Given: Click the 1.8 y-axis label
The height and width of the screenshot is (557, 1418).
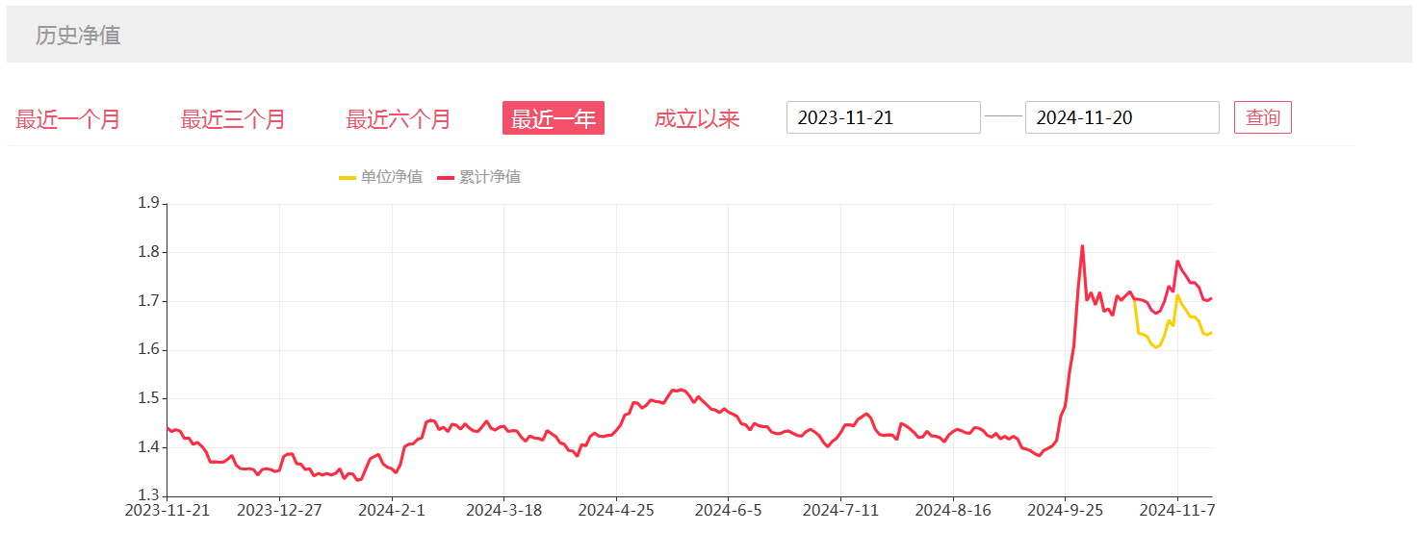Looking at the screenshot, I should [x=148, y=252].
